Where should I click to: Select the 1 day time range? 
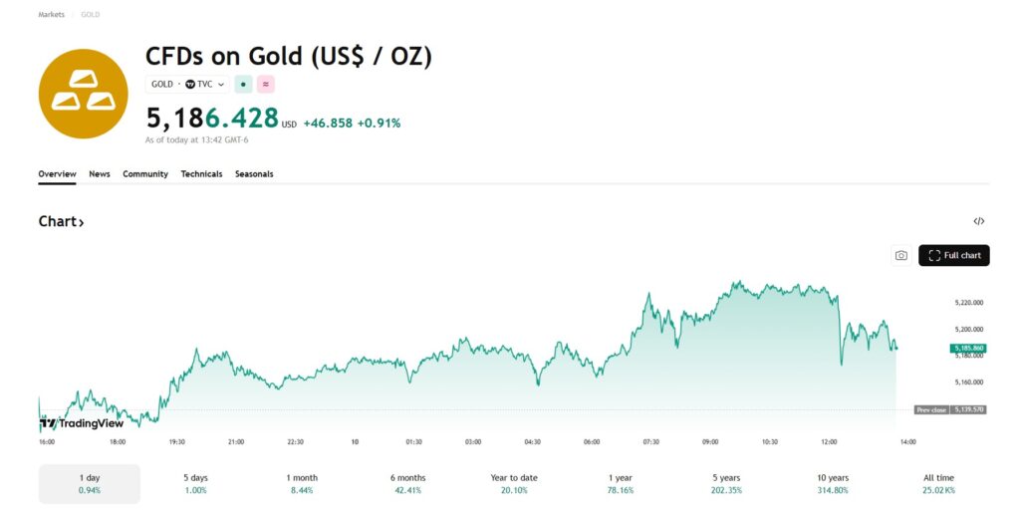click(x=90, y=483)
